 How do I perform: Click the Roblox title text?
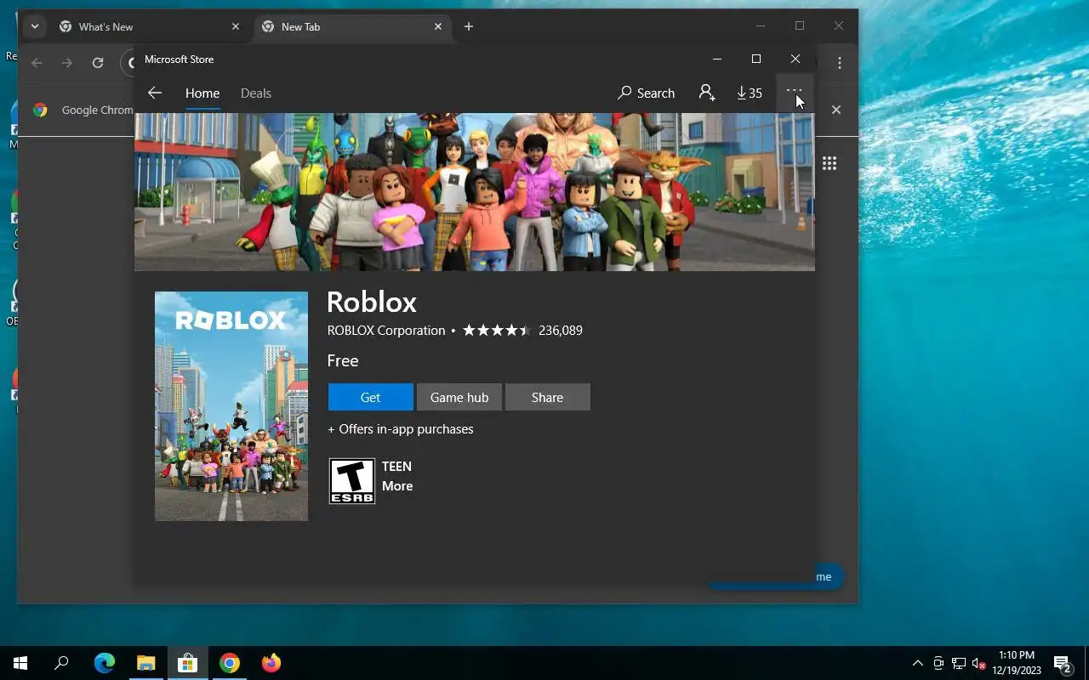[372, 302]
